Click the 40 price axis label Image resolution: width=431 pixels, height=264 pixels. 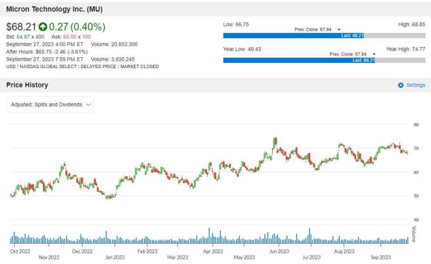pos(416,220)
